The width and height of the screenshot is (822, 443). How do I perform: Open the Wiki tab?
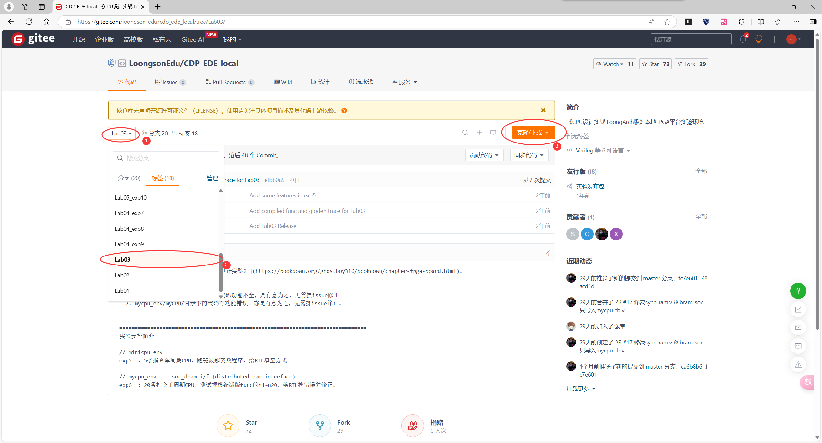tap(283, 82)
